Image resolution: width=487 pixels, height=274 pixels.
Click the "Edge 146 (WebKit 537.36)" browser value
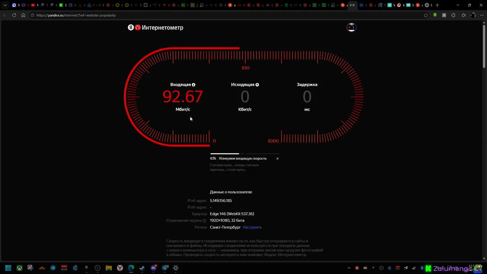[x=232, y=214]
